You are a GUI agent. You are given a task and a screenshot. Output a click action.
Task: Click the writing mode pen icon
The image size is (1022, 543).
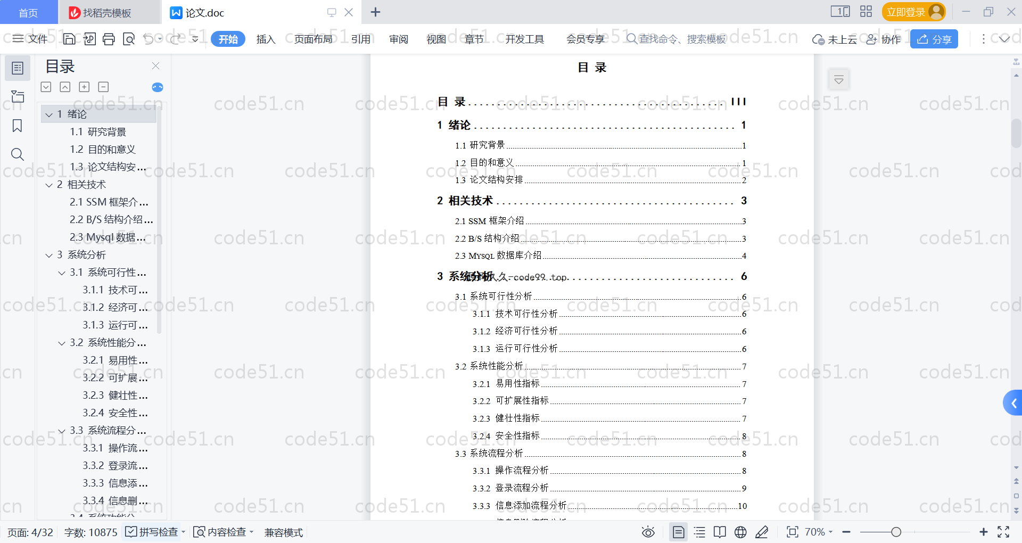click(762, 532)
